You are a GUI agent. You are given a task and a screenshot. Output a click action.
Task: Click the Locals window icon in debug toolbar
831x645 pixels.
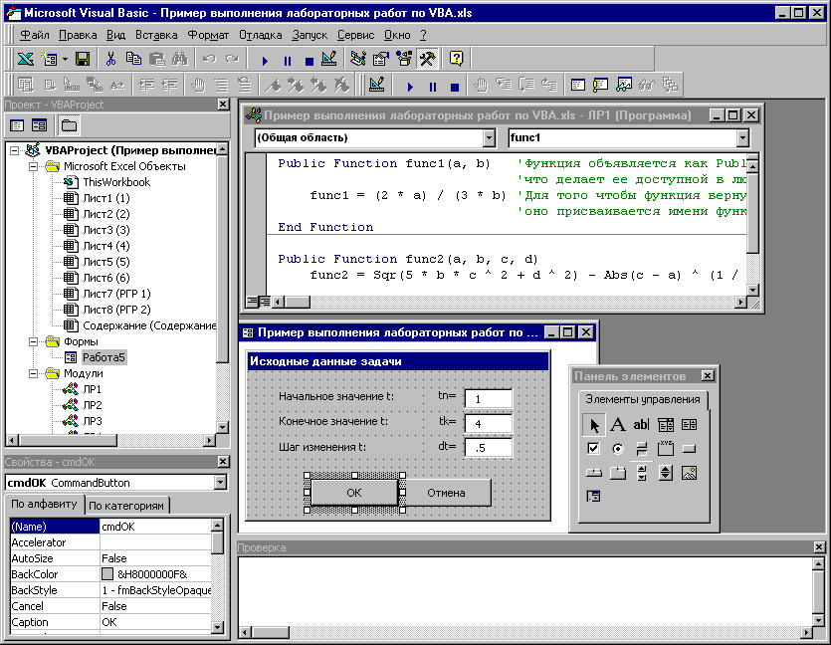tap(577, 85)
